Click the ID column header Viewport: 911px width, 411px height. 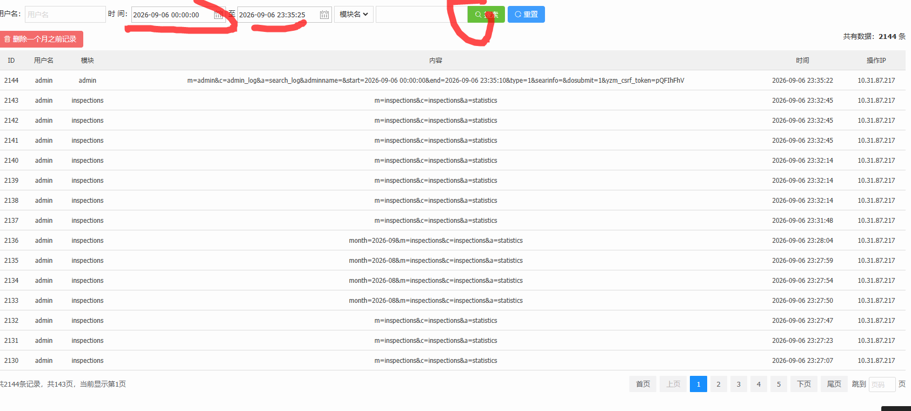tap(11, 61)
